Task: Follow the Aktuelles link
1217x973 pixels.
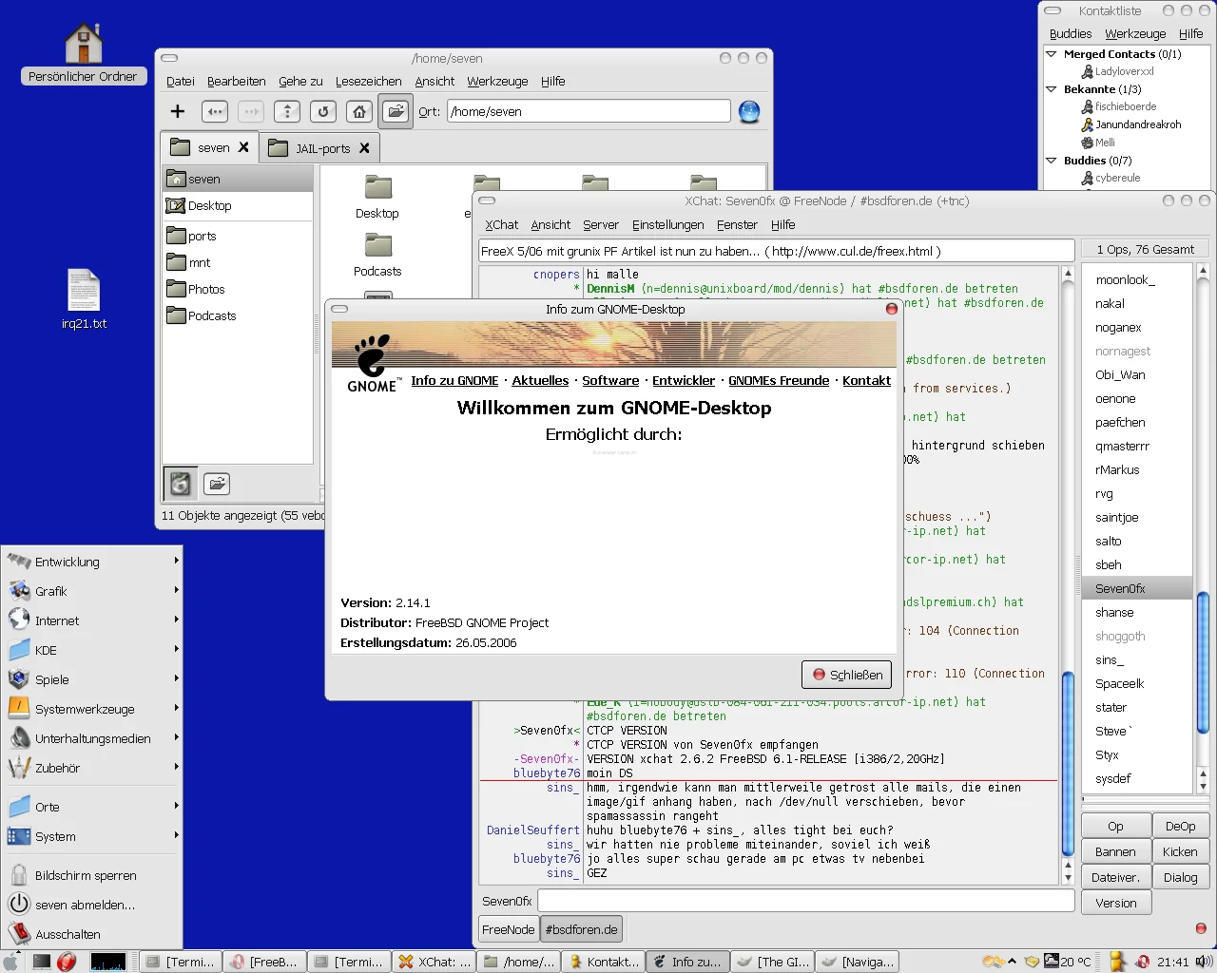Action: point(540,380)
